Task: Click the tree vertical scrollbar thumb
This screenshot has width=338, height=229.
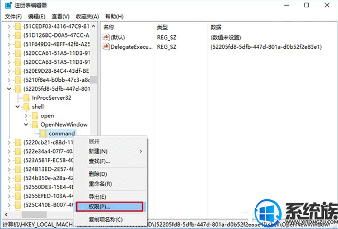Action: [x=93, y=80]
